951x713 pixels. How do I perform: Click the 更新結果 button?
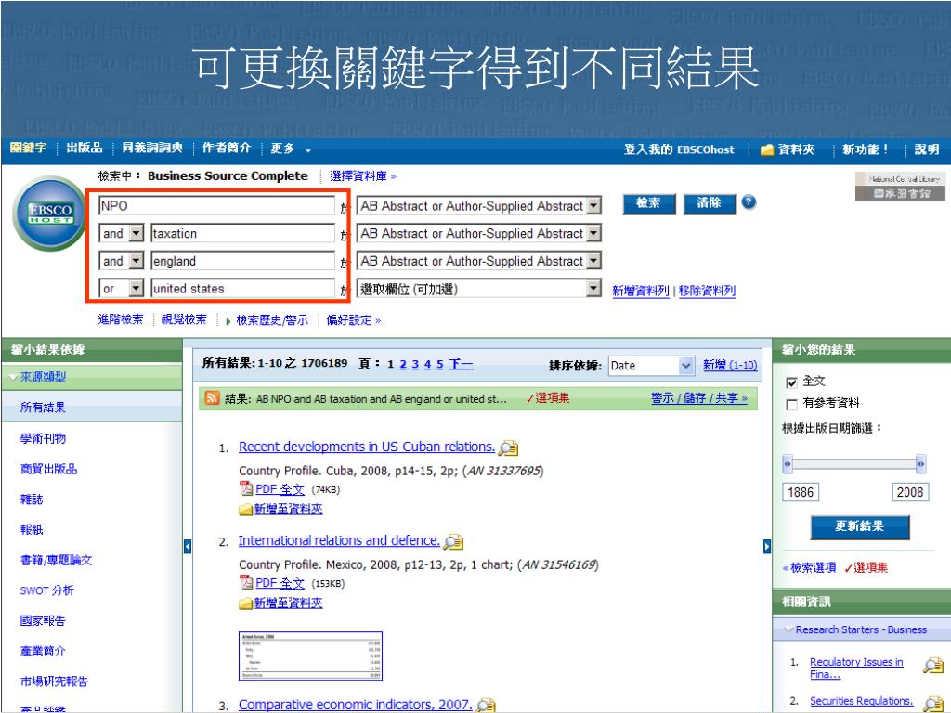(859, 527)
